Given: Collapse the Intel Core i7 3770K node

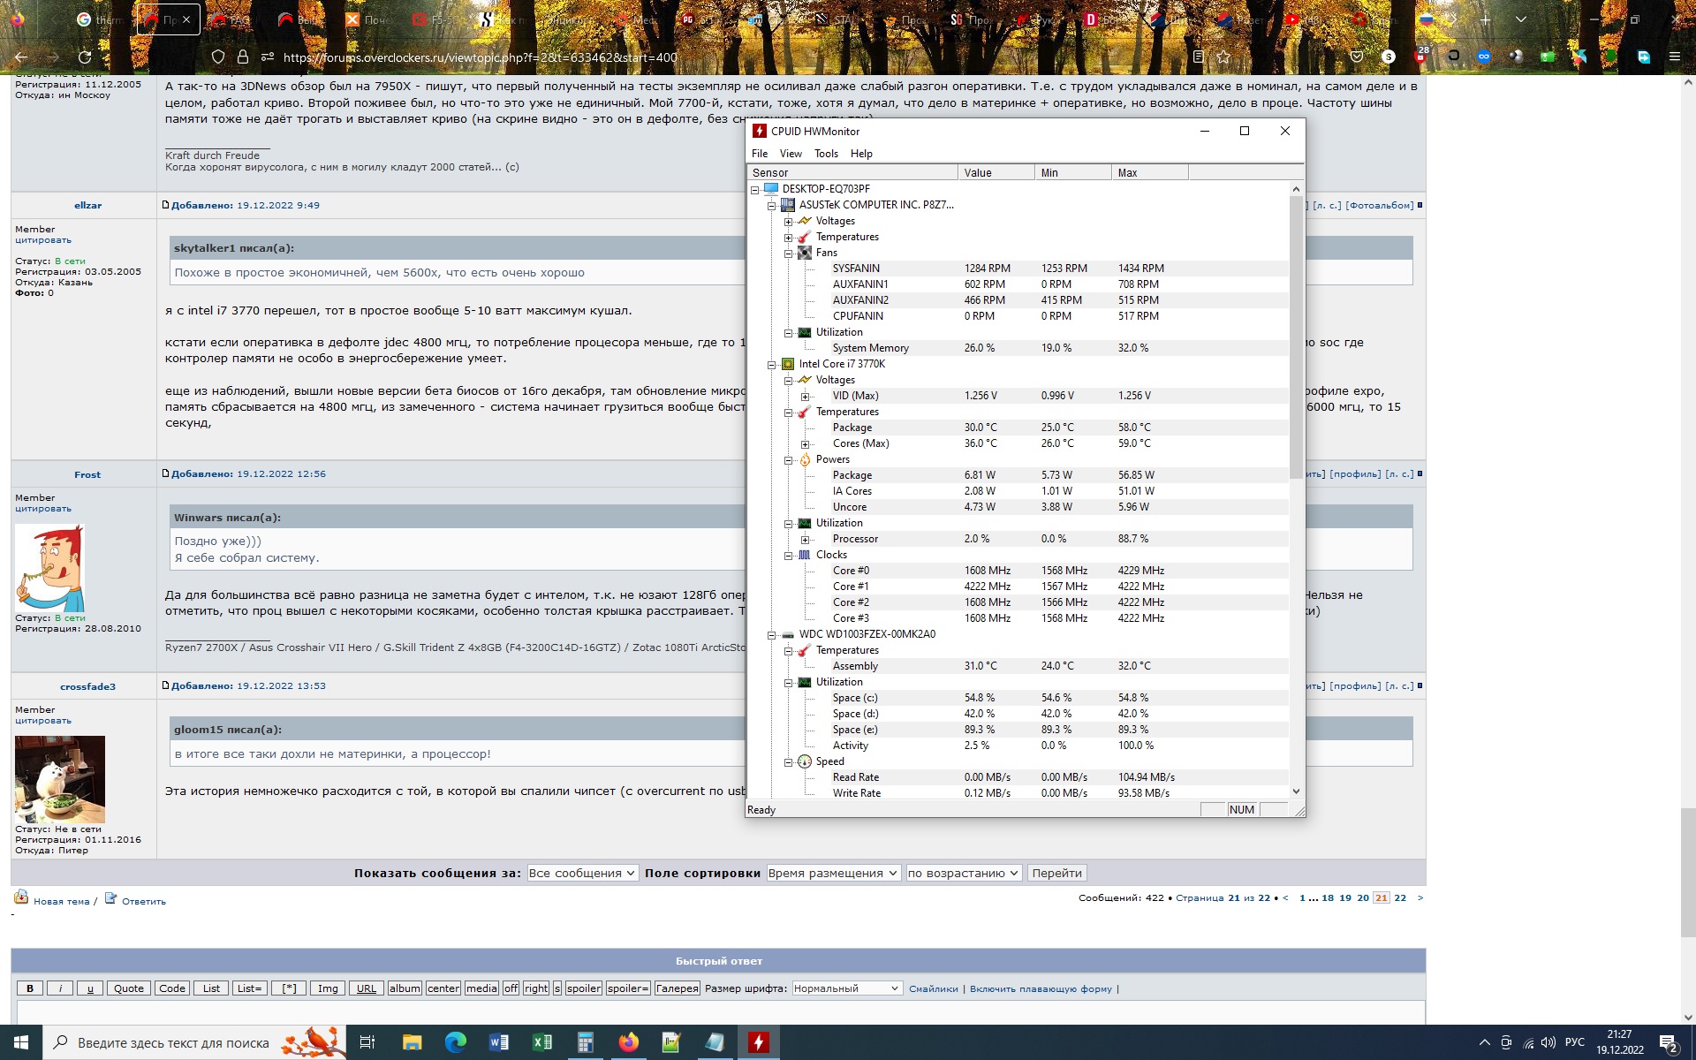Looking at the screenshot, I should (x=772, y=365).
